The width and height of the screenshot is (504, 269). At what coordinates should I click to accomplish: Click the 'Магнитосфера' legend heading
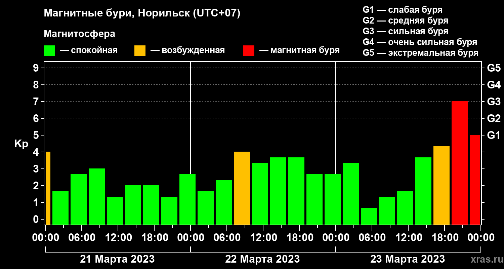(80, 34)
